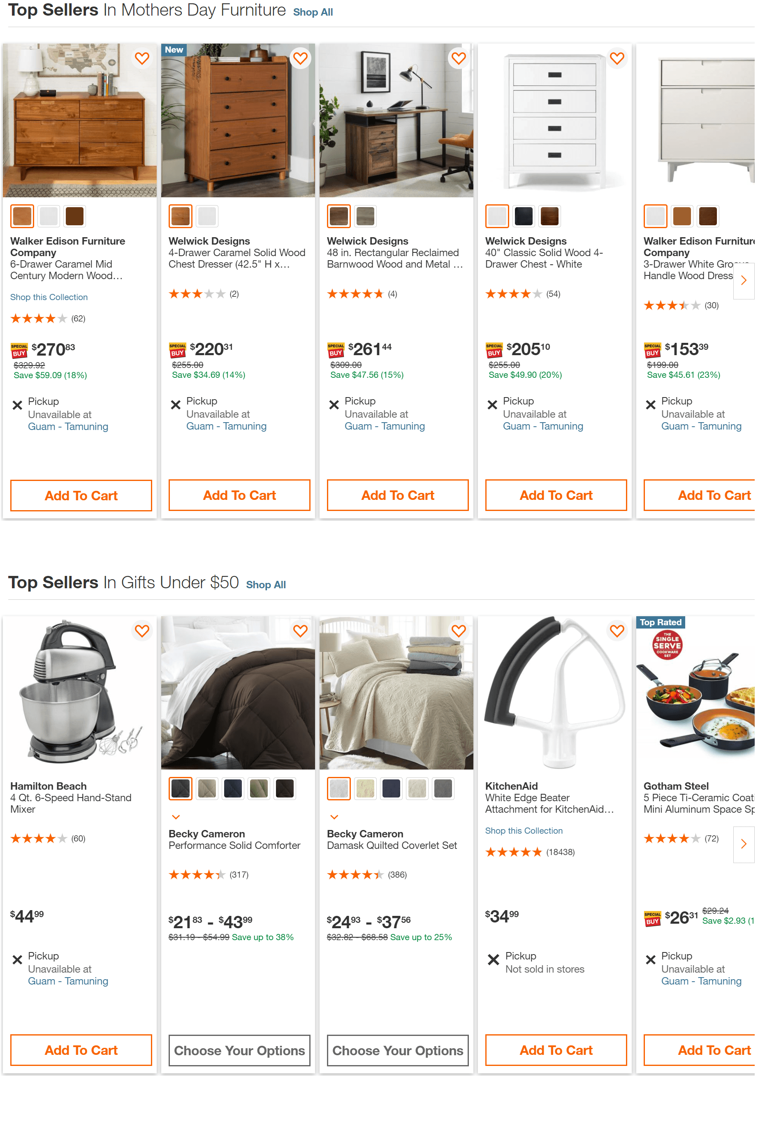Toggle the wishlist heart on the solid comforter

300,631
